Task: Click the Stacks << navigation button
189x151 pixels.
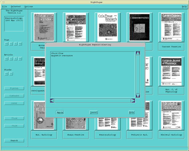Action: coord(7,74)
